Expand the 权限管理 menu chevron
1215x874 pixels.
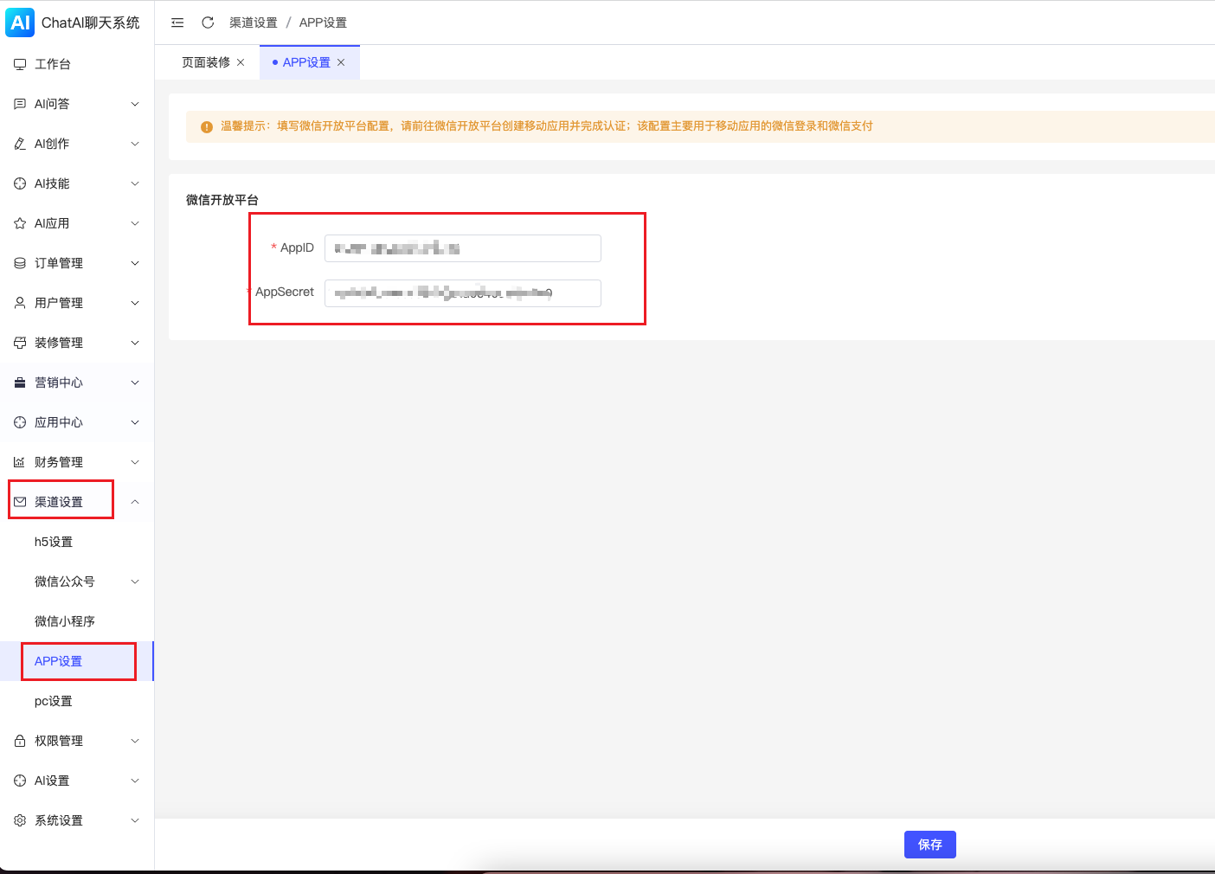coord(135,741)
